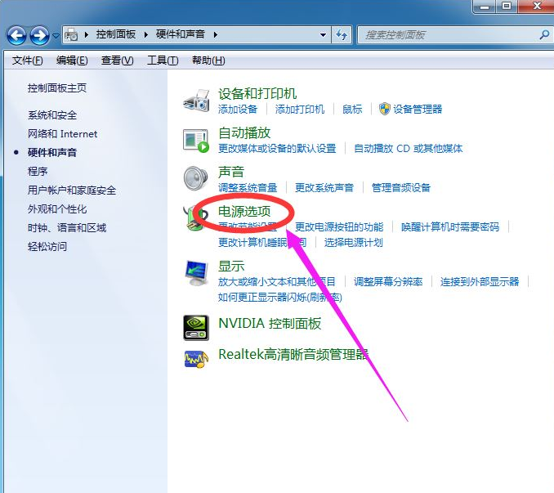Image resolution: width=554 pixels, height=493 pixels.
Task: Open the 设备和打印机 printer icon
Action: pyautogui.click(x=196, y=101)
